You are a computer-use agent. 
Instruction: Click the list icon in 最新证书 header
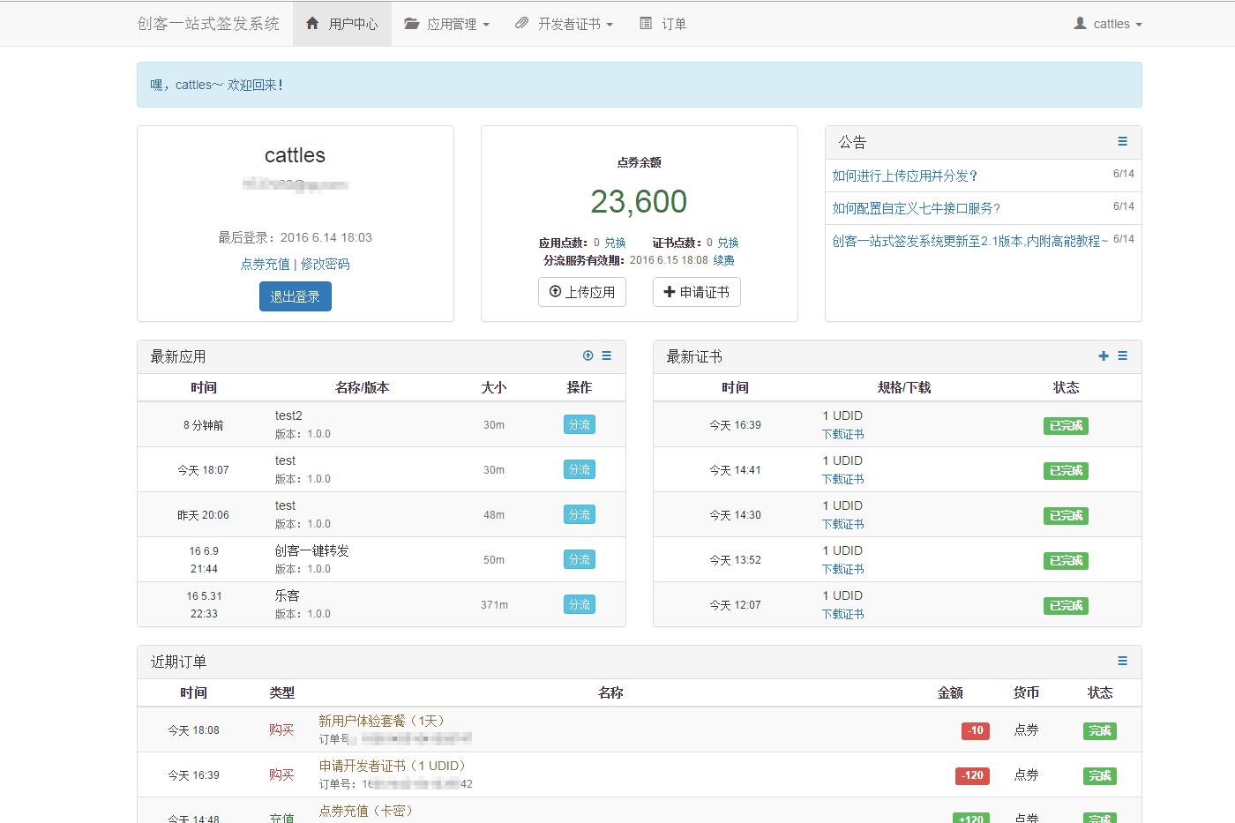pyautogui.click(x=1122, y=355)
